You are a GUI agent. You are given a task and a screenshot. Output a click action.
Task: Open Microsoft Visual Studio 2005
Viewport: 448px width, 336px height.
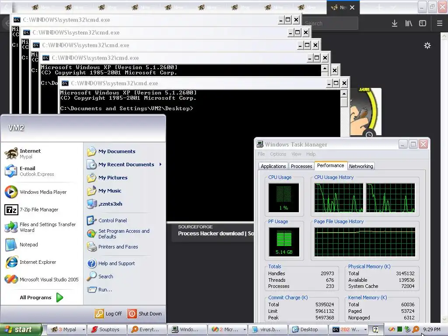click(42, 280)
